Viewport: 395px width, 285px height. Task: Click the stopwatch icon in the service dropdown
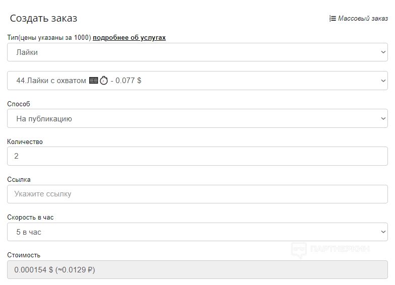(104, 81)
